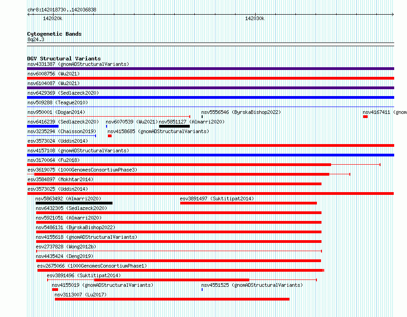Select the nsv6008756 (Wu2021) variant label
407x317 pixels.
tap(54, 74)
